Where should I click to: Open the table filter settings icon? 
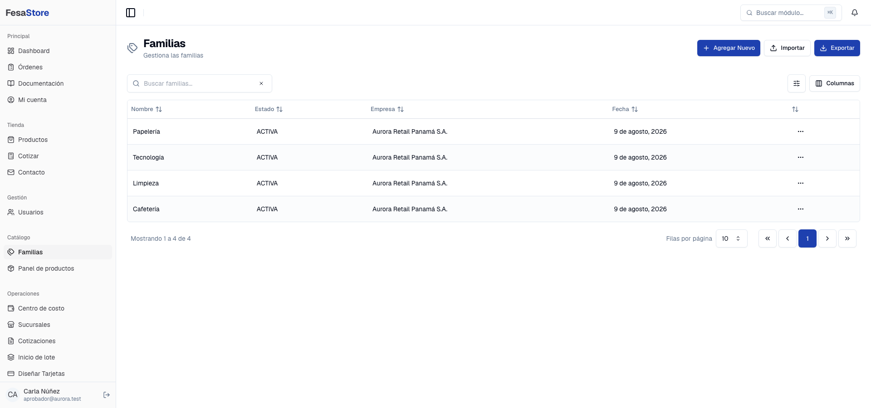(x=797, y=83)
